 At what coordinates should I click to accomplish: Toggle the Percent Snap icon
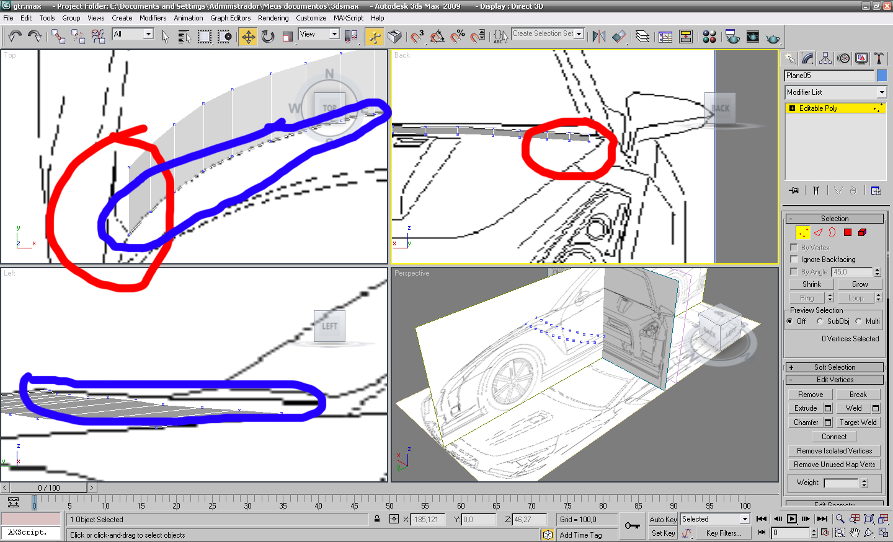pyautogui.click(x=458, y=37)
